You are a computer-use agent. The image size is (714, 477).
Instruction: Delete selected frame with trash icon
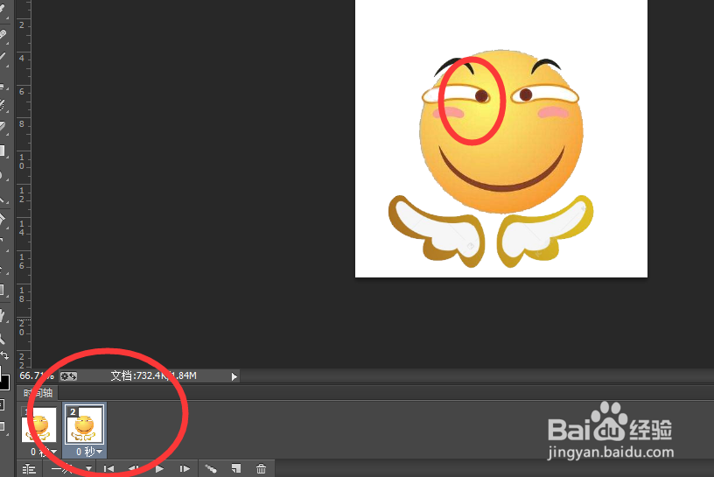click(261, 468)
